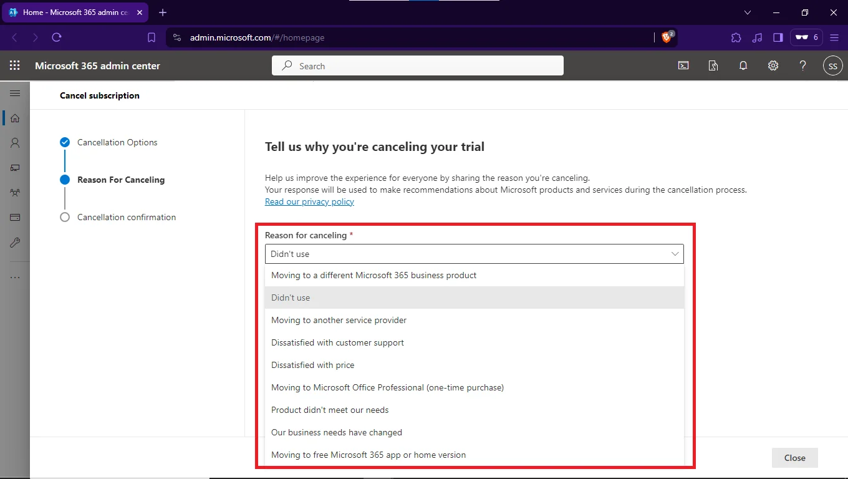Open Setup wrench icon in left navigation
Image resolution: width=848 pixels, height=479 pixels.
coord(15,243)
